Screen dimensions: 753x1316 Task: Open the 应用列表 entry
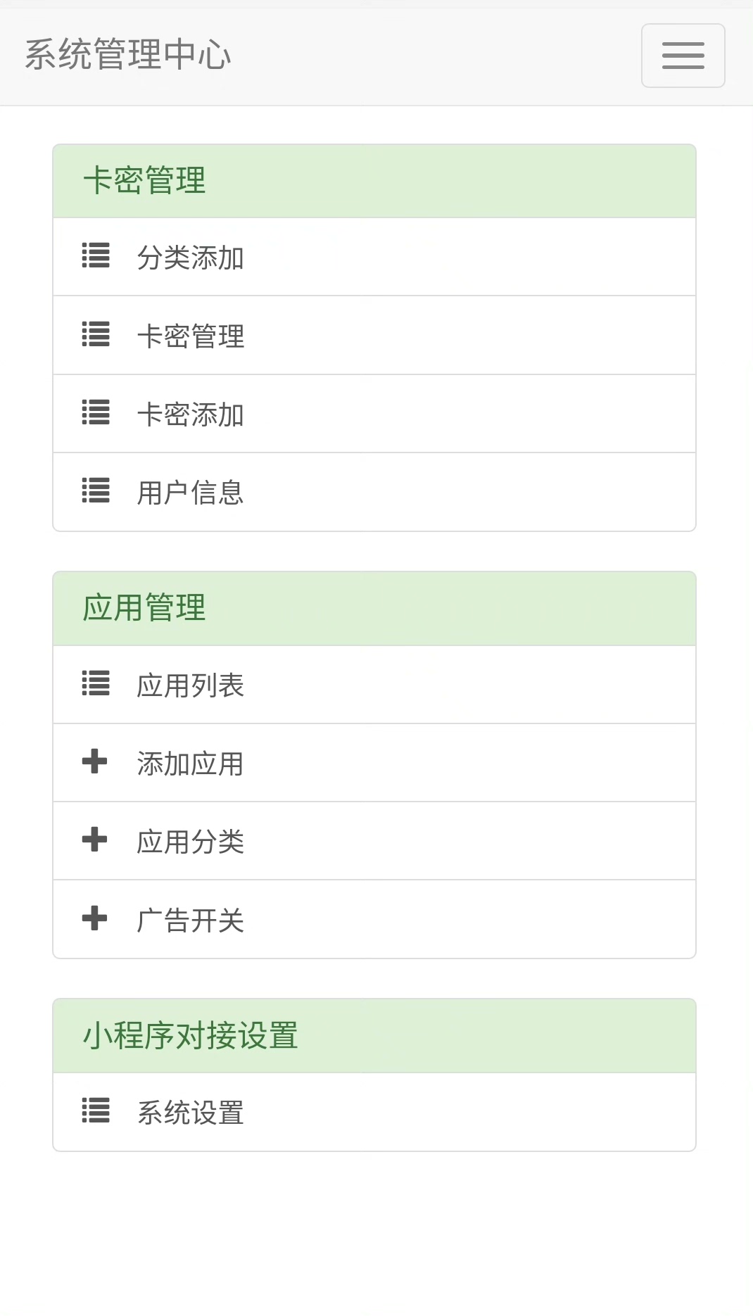pyautogui.click(x=191, y=685)
